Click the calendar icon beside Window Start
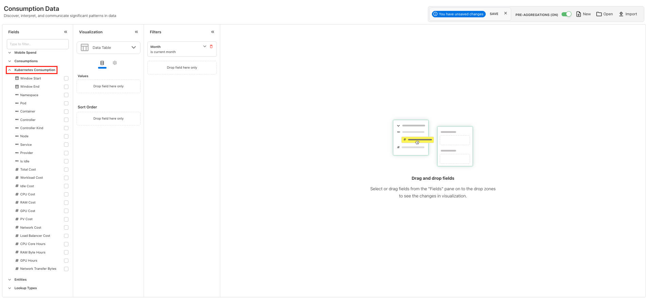Screen dimensions: 646x298 [17, 78]
